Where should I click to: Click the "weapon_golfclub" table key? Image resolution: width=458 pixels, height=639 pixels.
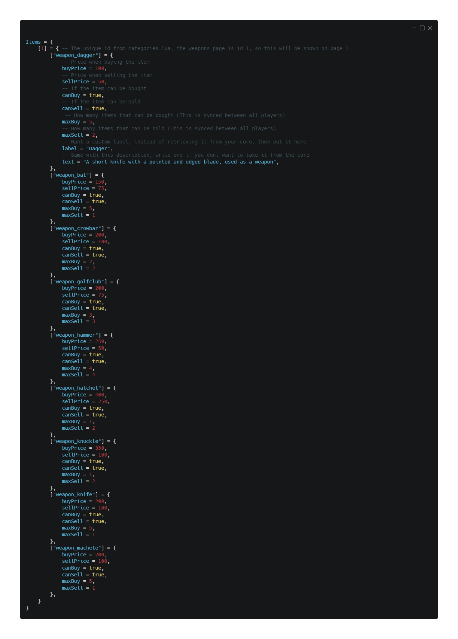[x=79, y=282]
